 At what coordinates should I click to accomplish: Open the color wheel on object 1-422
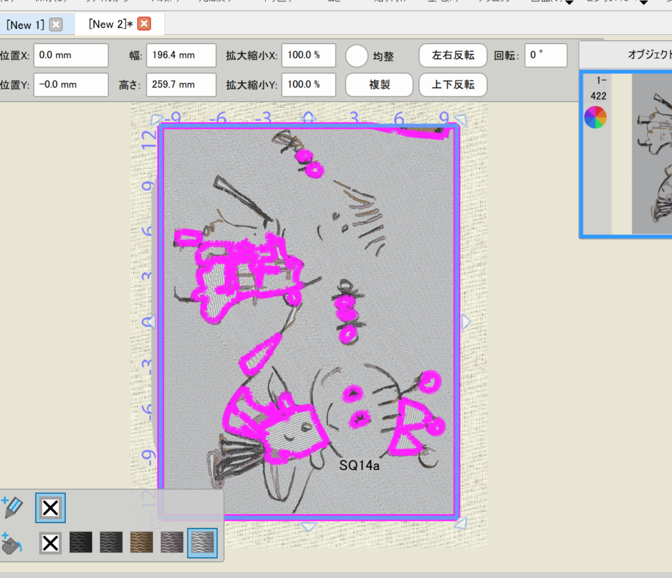coord(595,118)
